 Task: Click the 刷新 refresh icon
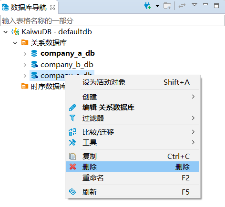coord(72,192)
